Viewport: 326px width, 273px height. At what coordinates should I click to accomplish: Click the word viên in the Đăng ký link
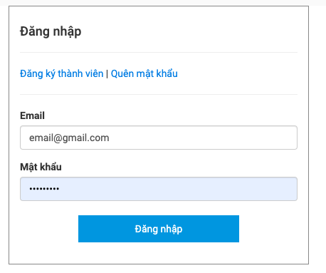tap(95, 73)
